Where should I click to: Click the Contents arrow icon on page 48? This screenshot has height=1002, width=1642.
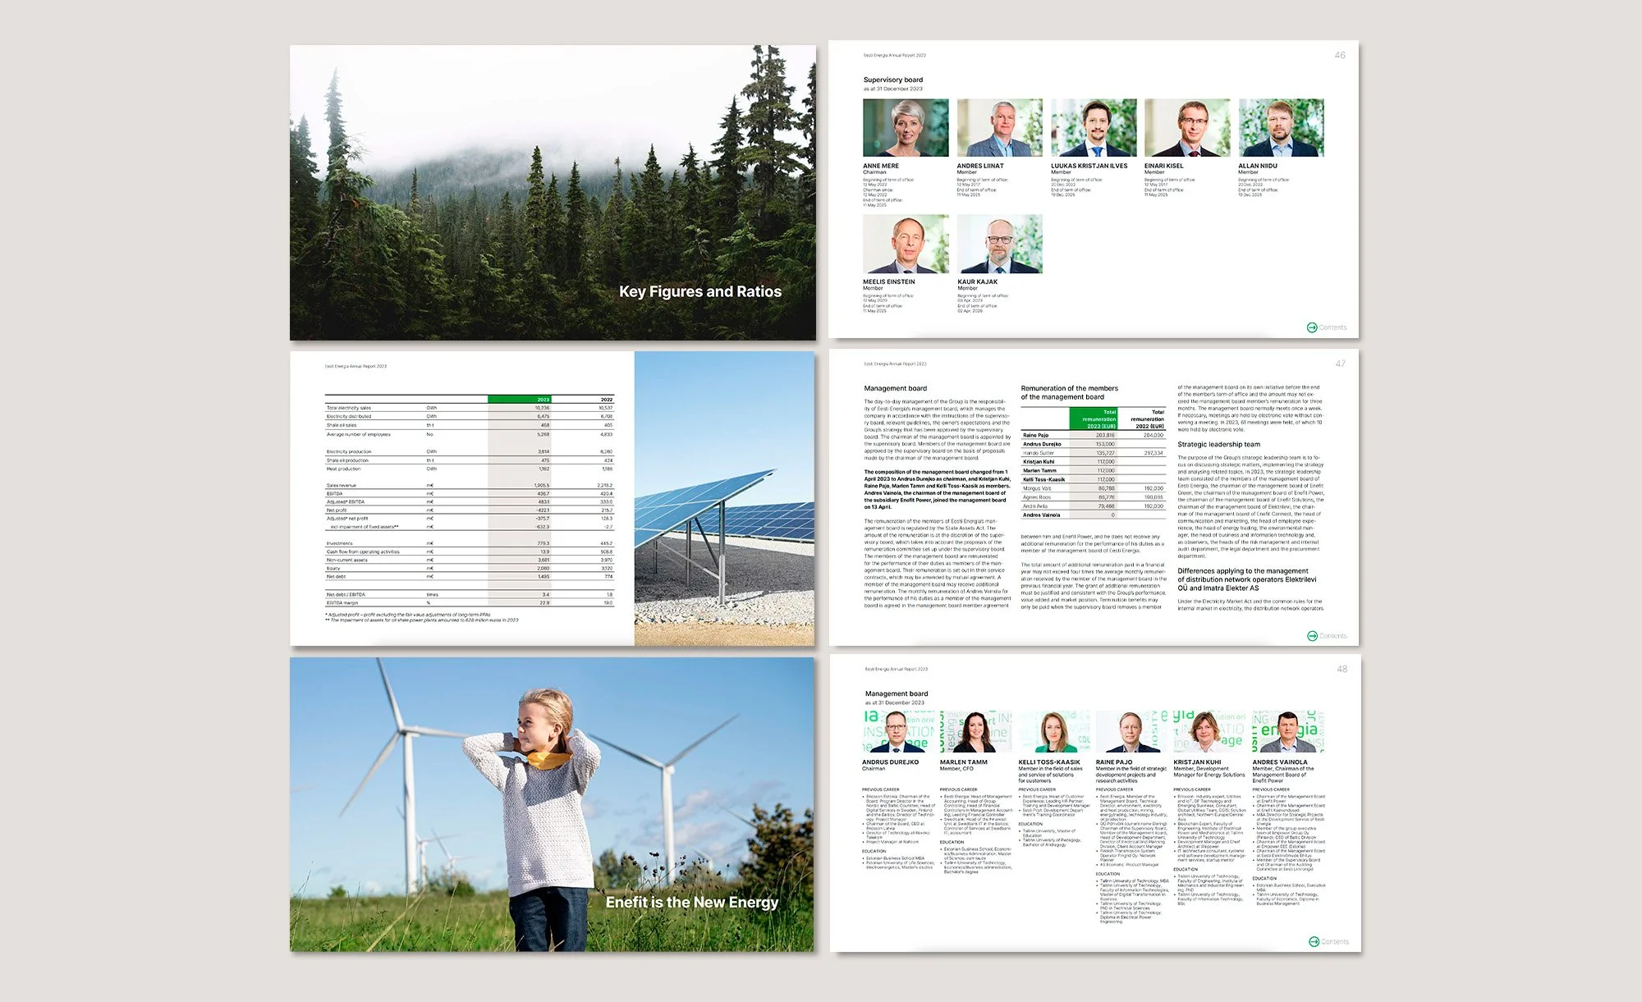pyautogui.click(x=1314, y=941)
